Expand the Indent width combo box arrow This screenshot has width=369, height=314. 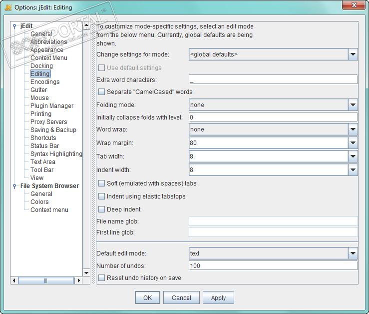coord(353,169)
